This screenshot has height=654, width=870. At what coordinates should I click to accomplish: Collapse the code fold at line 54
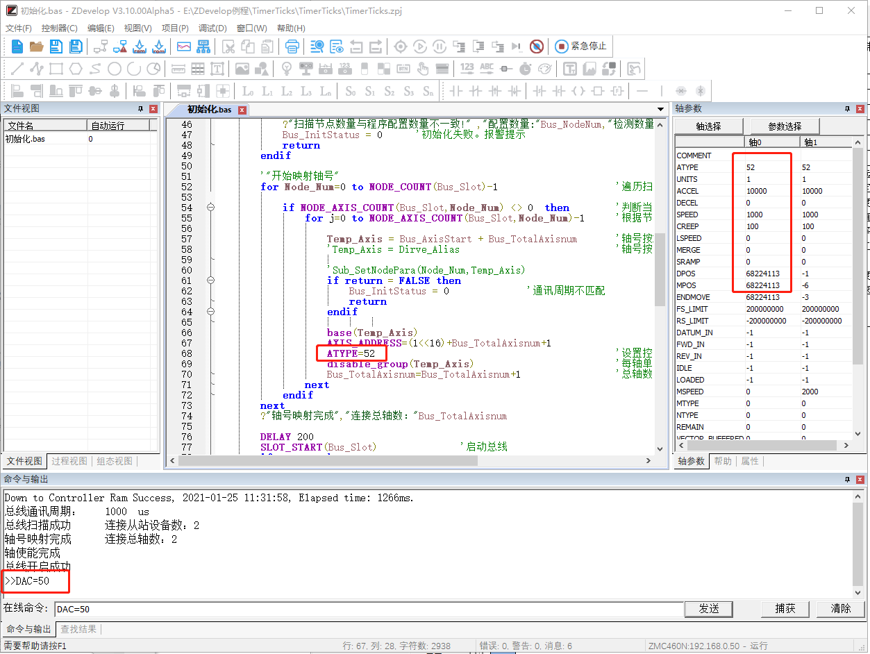coord(210,208)
